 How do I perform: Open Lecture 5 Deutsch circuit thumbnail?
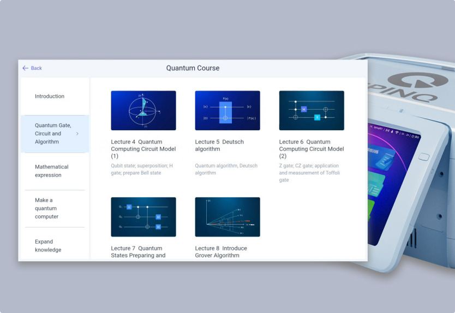(x=228, y=111)
